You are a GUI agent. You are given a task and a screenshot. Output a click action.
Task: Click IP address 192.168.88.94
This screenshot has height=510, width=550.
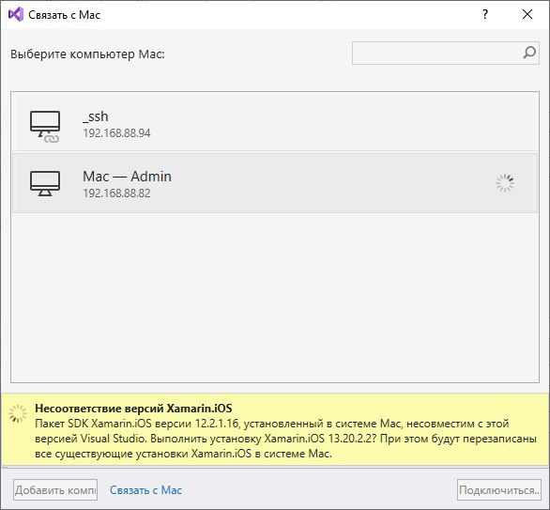click(116, 133)
